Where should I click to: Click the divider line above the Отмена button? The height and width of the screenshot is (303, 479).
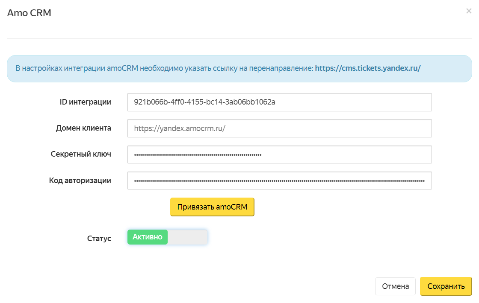pyautogui.click(x=239, y=261)
